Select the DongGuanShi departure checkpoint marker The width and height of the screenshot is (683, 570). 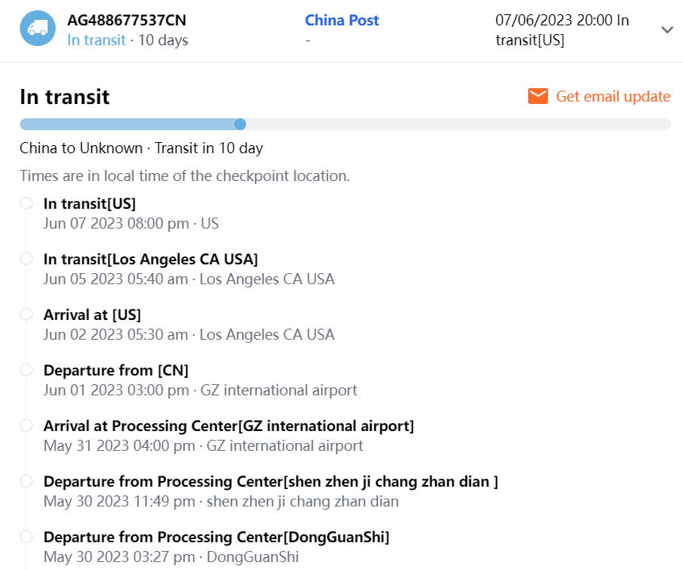coord(26,537)
